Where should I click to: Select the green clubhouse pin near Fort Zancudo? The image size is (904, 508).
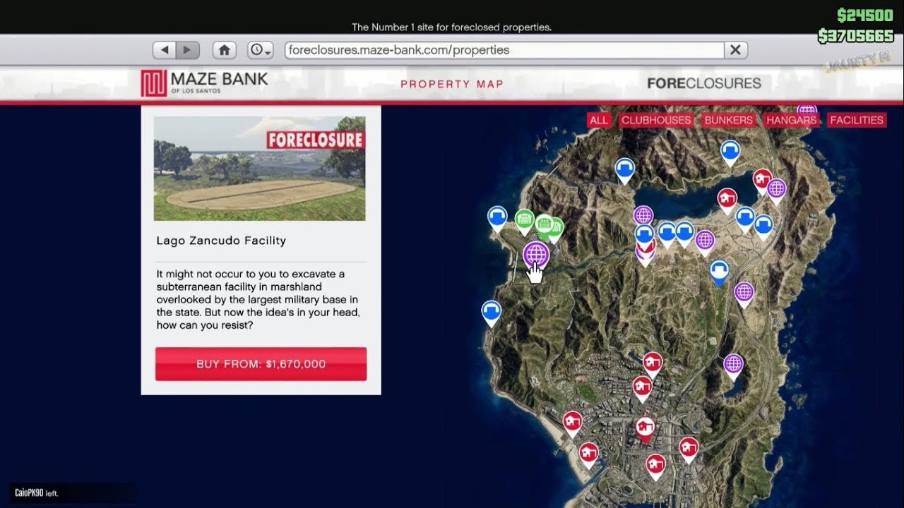pyautogui.click(x=525, y=220)
